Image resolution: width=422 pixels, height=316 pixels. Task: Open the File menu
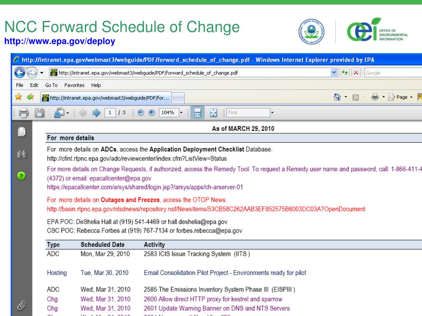20,85
